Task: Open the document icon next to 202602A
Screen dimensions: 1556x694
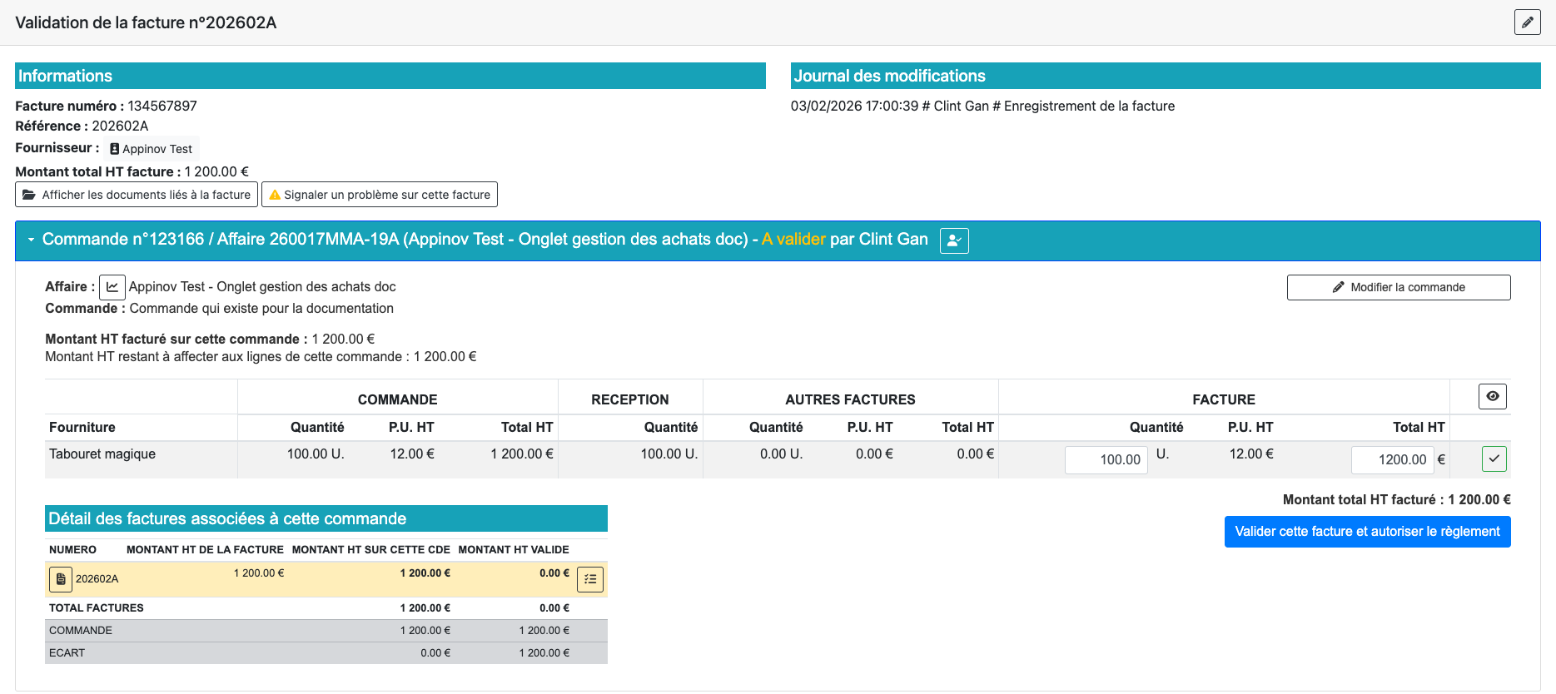Action: click(x=61, y=579)
